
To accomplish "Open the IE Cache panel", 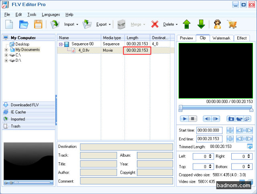I will [x=29, y=112].
